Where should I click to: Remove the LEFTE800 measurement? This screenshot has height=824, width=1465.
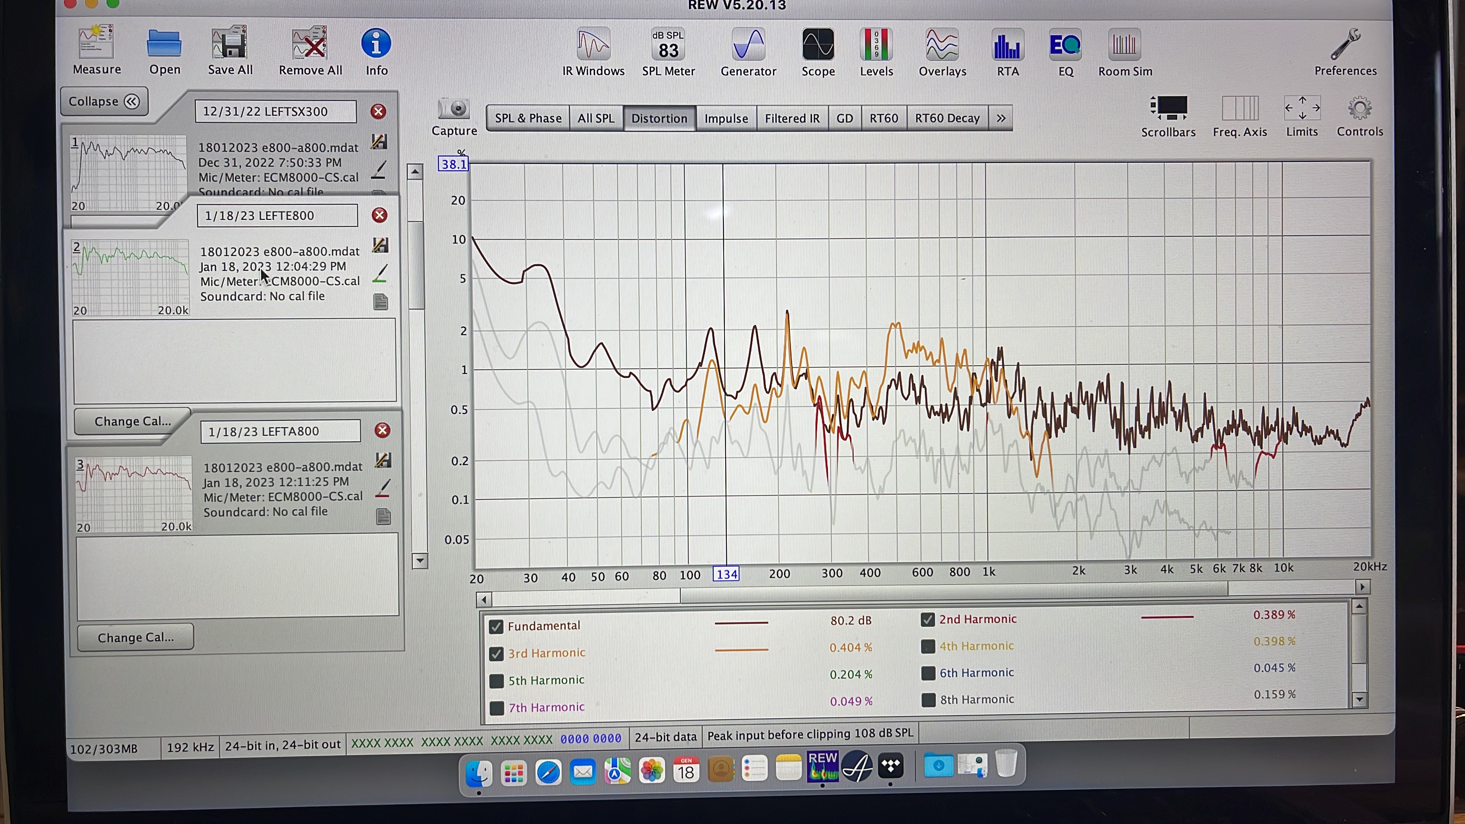[379, 215]
